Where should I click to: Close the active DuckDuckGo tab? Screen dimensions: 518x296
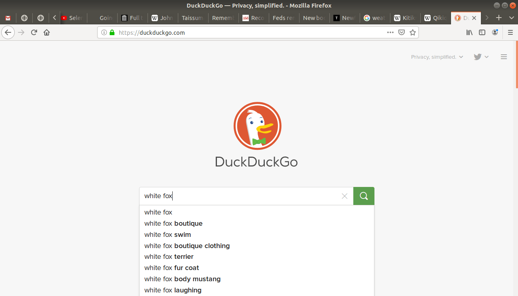click(474, 18)
